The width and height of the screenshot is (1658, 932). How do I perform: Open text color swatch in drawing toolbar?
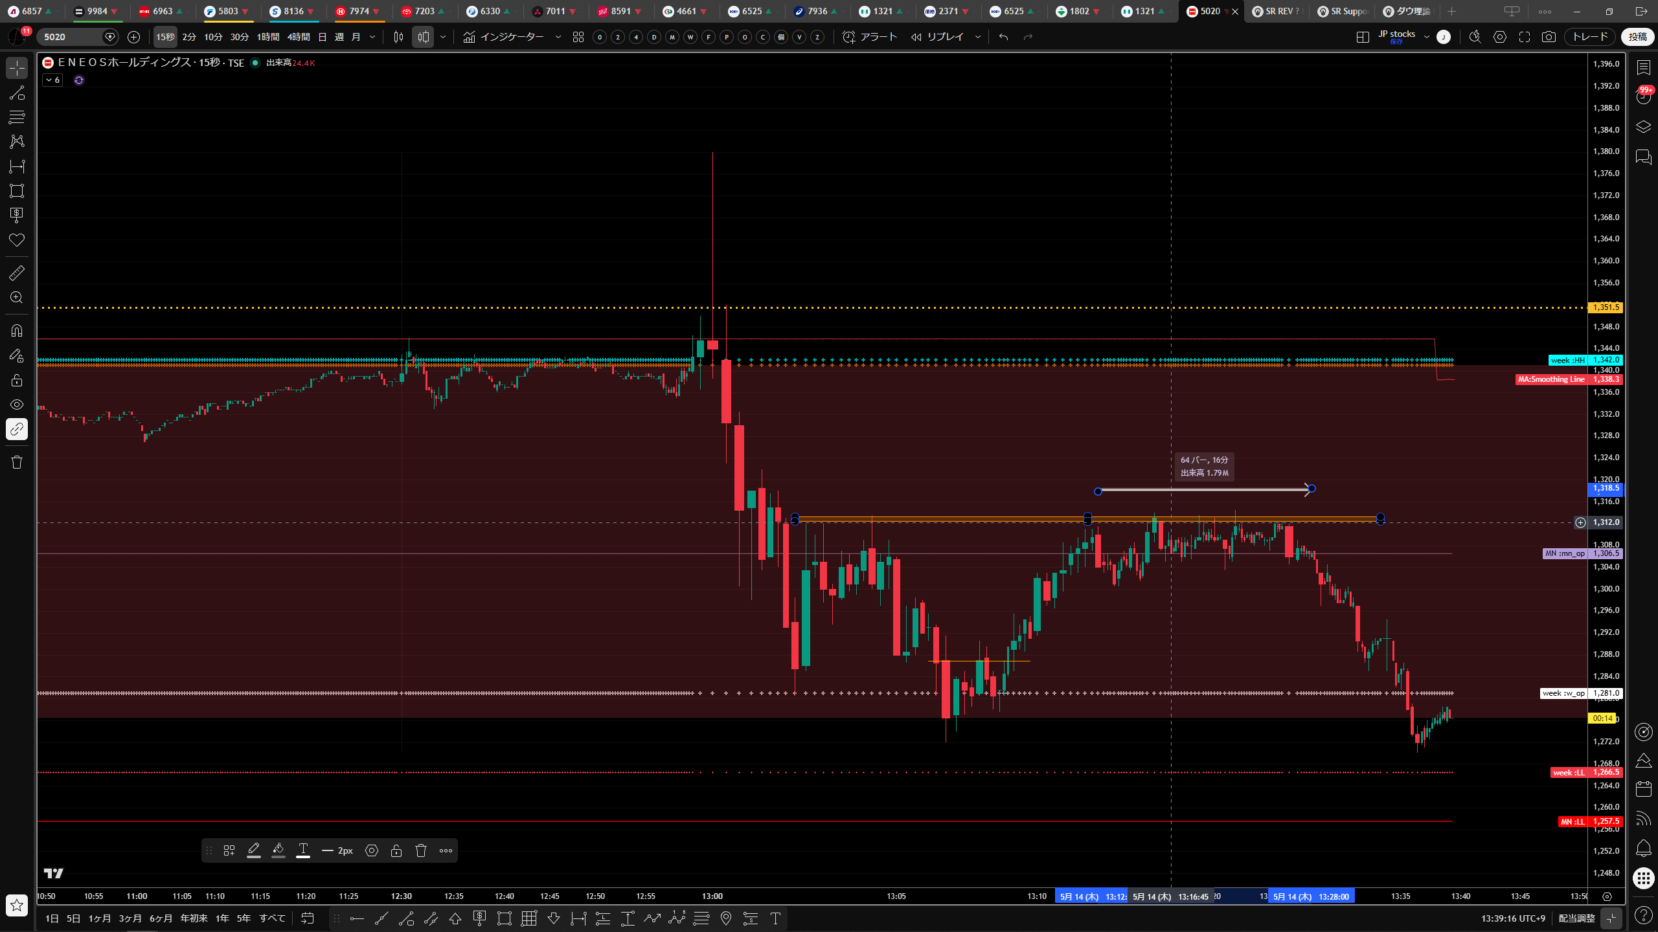pyautogui.click(x=303, y=850)
